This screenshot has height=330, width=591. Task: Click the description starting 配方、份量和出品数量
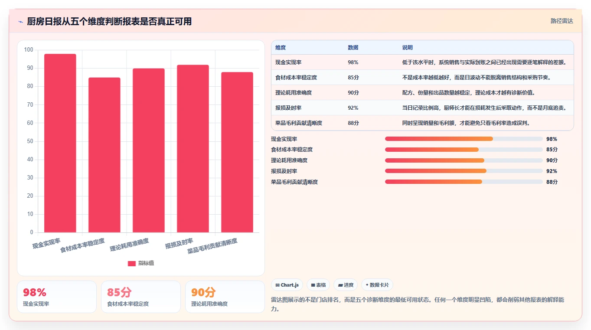click(x=469, y=93)
